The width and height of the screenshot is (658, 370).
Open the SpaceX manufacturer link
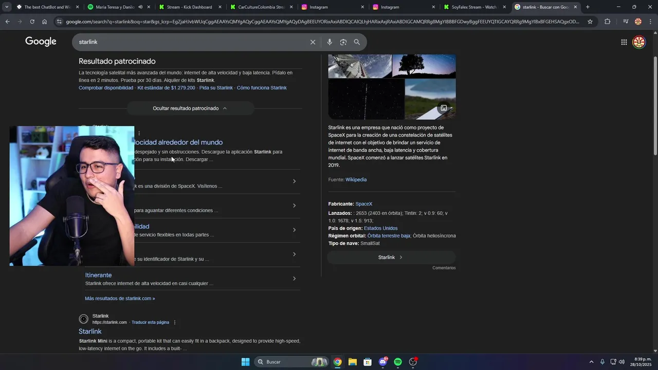click(363, 204)
